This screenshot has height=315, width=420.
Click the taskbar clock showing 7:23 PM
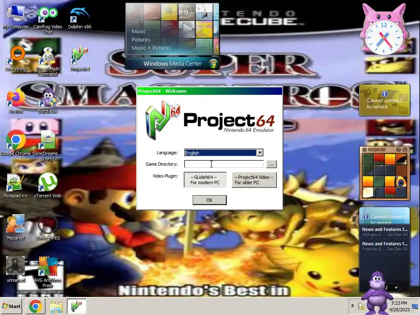click(399, 306)
